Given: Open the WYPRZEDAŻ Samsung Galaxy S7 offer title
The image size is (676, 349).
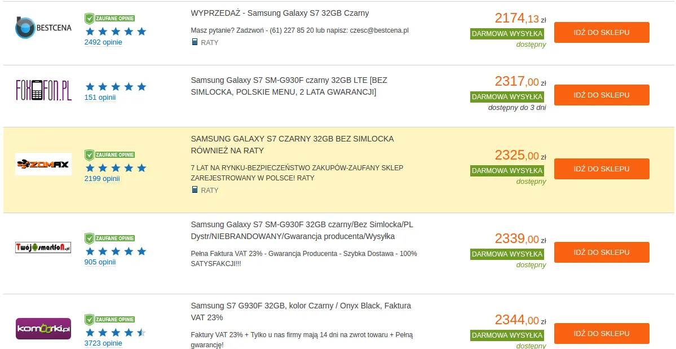Looking at the screenshot, I should coord(280,13).
